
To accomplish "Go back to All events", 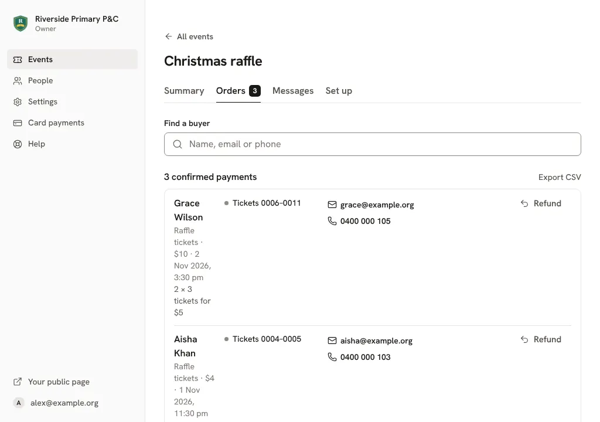I will (x=189, y=36).
